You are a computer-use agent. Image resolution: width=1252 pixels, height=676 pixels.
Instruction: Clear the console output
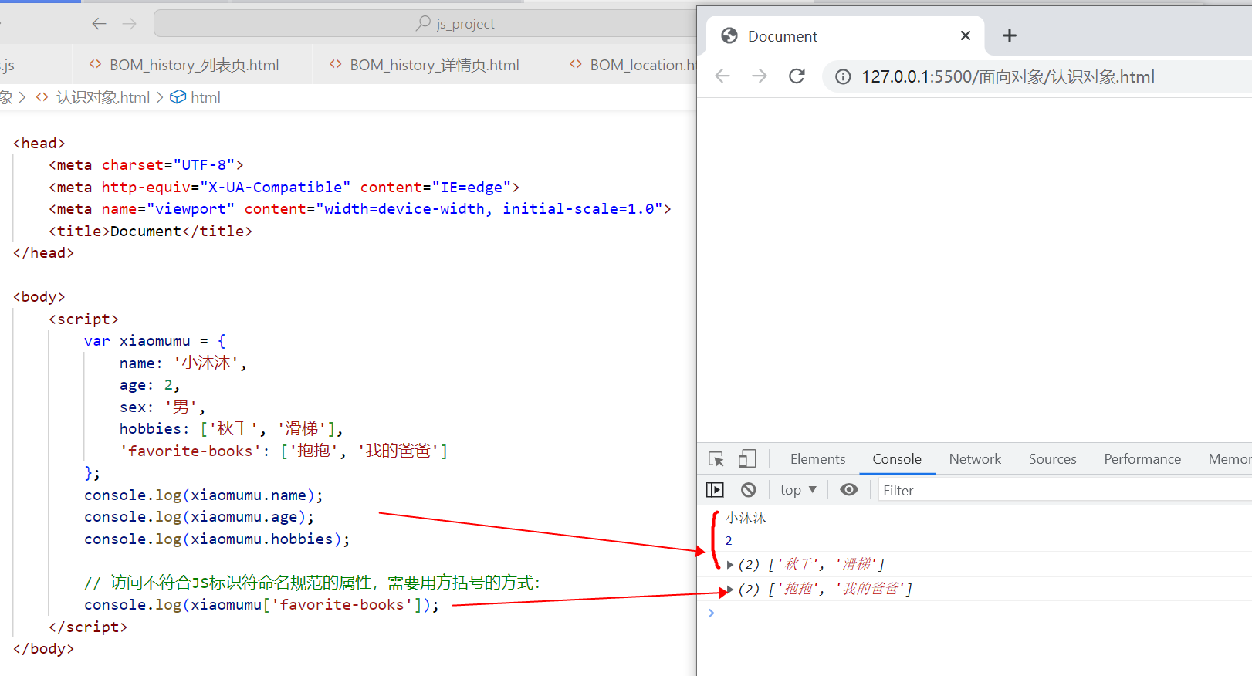[x=748, y=490]
